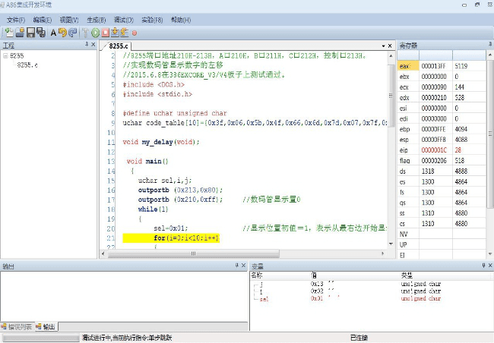Open the 调试(D) debug menu
This screenshot has height=343, width=494.
(123, 19)
